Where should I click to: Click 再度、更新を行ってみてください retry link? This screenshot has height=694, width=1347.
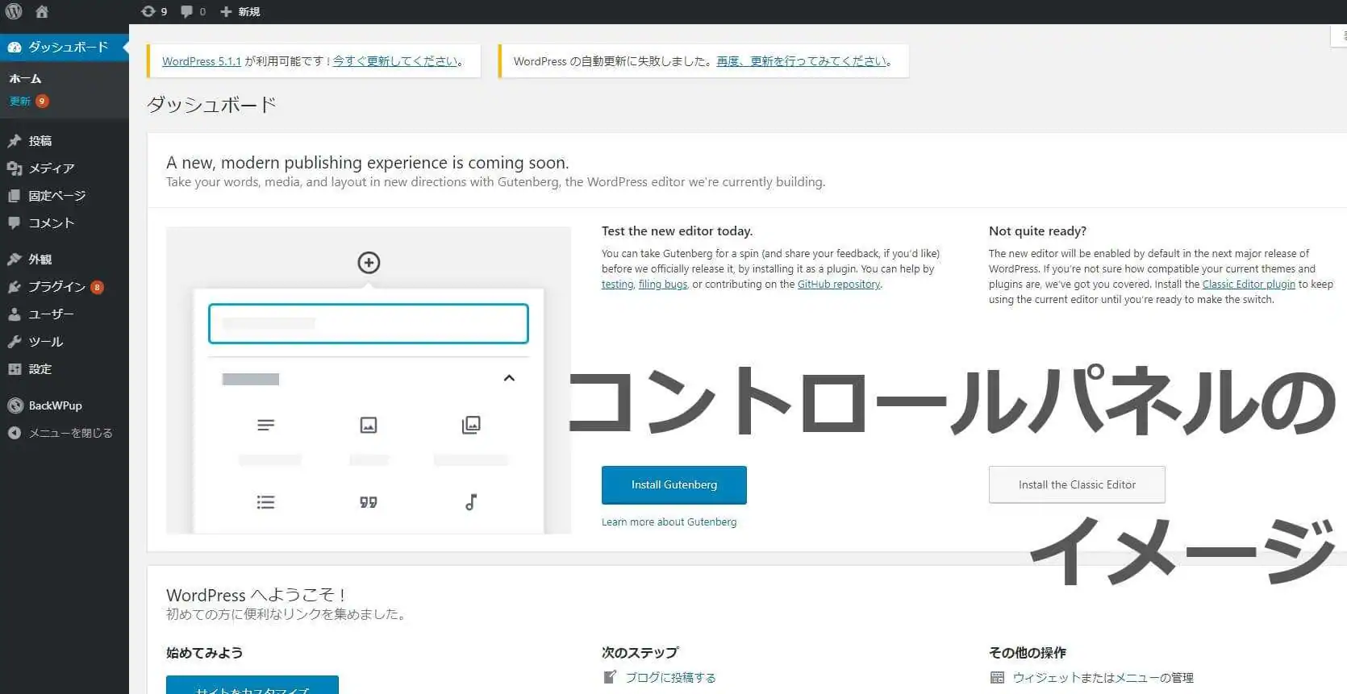click(x=802, y=61)
